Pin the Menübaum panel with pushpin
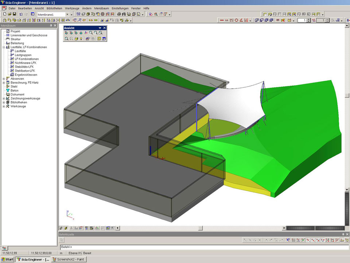350x263 pixels. (51, 26)
